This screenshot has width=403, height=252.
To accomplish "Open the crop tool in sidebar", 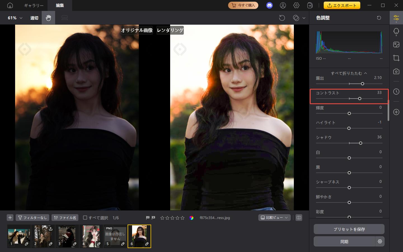I will pyautogui.click(x=396, y=58).
